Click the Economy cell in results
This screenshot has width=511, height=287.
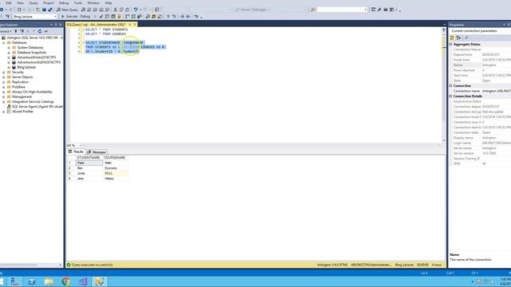pos(115,168)
